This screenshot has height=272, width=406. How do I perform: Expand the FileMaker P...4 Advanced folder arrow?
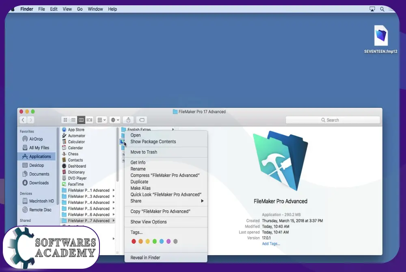click(x=113, y=203)
